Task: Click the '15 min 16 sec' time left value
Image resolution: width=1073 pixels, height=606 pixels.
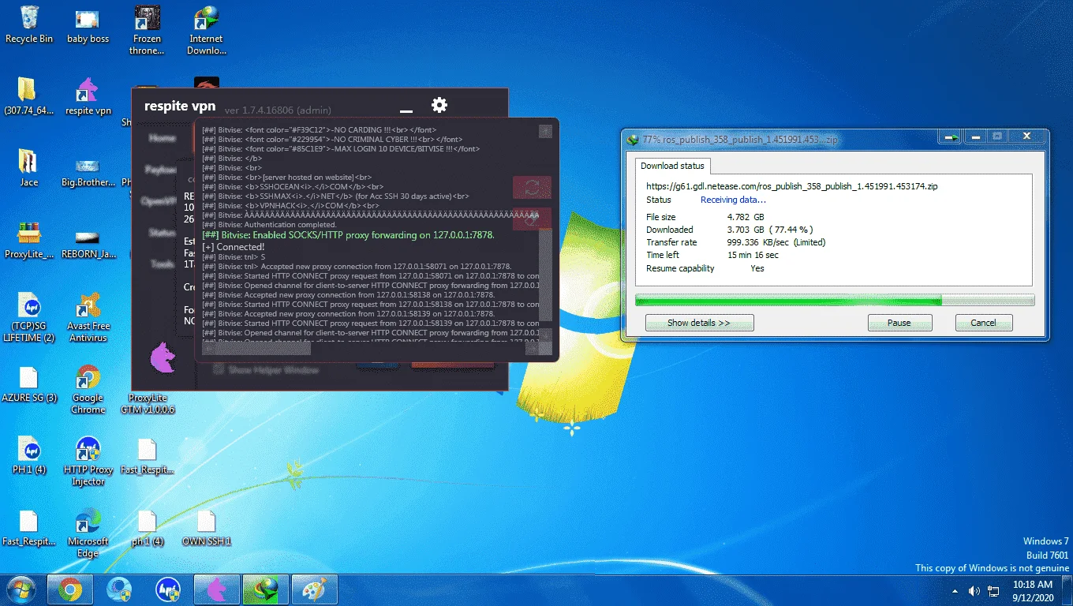Action: pos(753,255)
